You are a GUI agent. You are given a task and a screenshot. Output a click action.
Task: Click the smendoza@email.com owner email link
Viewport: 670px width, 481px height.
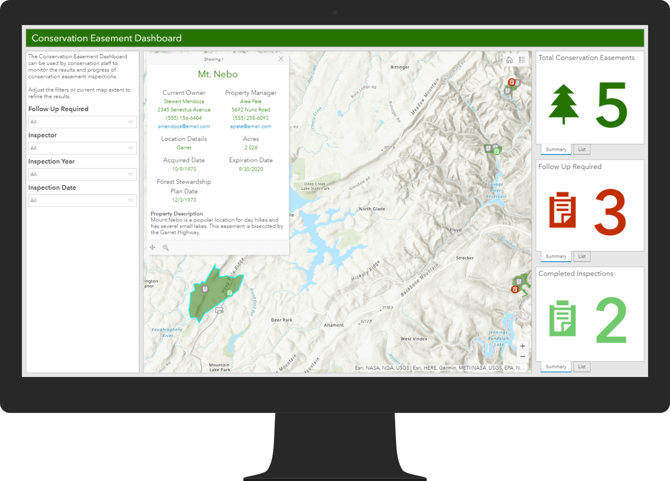tap(185, 126)
